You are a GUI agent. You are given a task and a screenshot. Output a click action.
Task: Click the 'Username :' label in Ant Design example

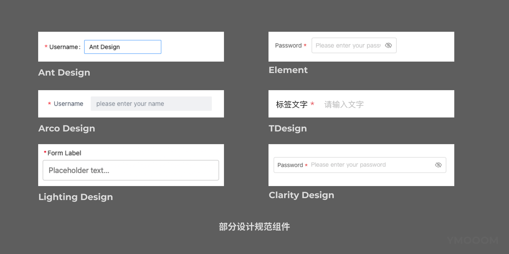65,47
